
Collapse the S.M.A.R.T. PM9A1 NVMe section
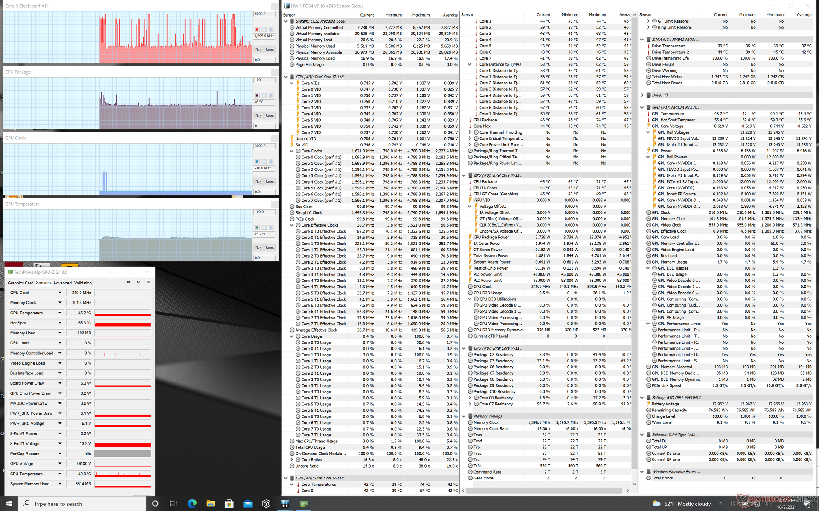point(642,40)
